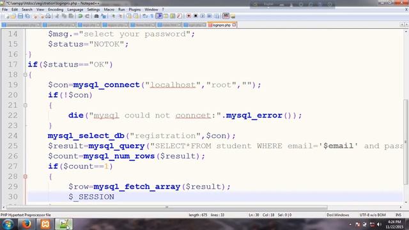Collapse the code block at line 18
Viewport: 409px width, 230px height.
coord(26,75)
